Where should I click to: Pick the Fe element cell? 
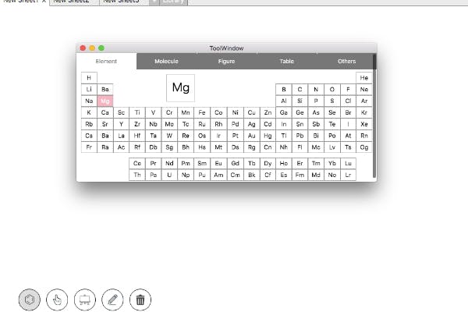pyautogui.click(x=200, y=112)
